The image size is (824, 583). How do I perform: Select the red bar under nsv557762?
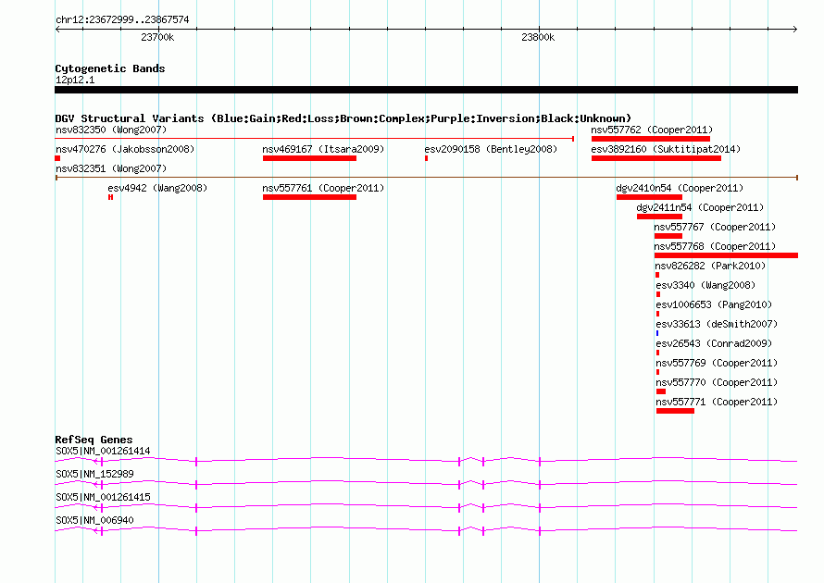651,139
